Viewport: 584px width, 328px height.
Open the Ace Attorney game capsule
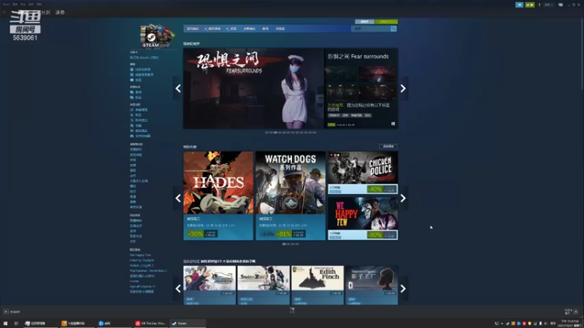click(x=210, y=285)
